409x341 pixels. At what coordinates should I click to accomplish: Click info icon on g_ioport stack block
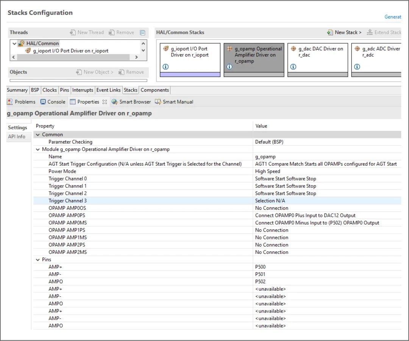(x=165, y=67)
